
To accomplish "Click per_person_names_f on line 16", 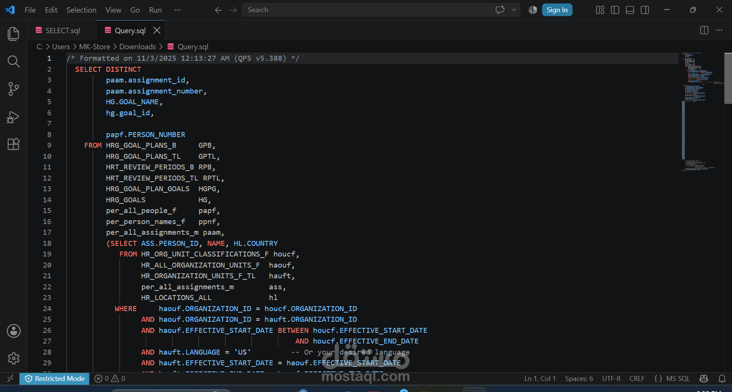I will (145, 221).
